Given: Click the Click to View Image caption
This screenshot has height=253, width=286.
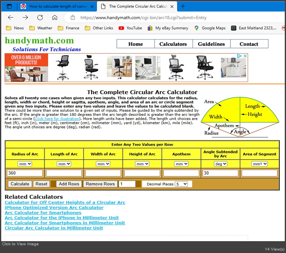Looking at the screenshot, I should click(20, 244).
